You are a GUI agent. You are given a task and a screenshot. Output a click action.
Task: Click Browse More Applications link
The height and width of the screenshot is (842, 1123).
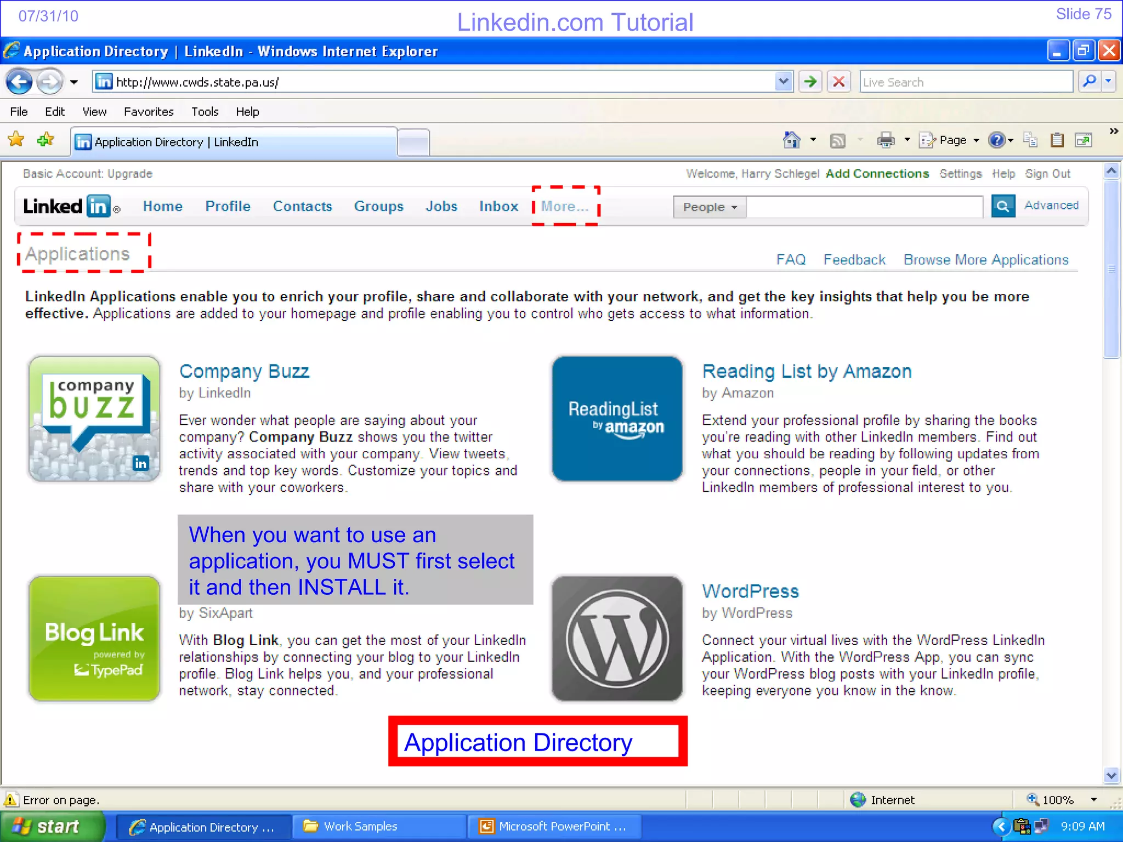[986, 260]
